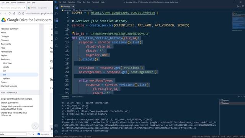Click the Python interpreter version in status bar
The height and width of the screenshot is (138, 245).
click(69, 136)
